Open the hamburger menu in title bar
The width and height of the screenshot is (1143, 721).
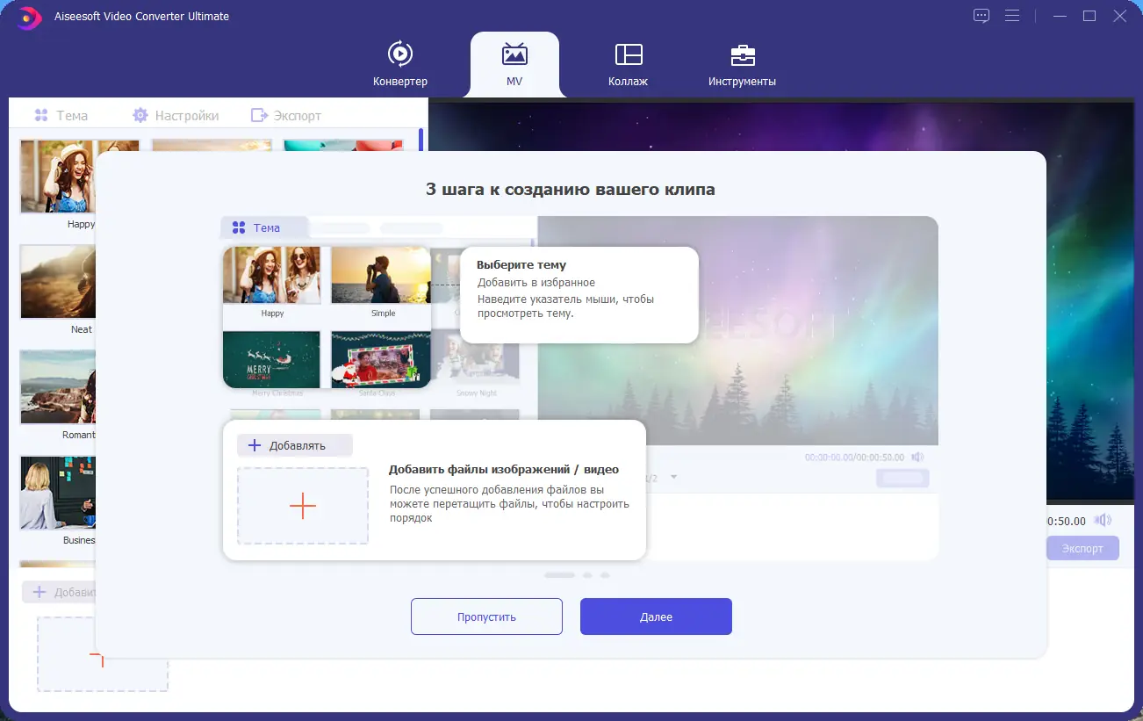(1012, 15)
